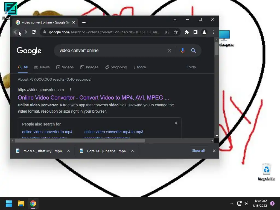
Task: Select the All results tab
Action: pyautogui.click(x=23, y=67)
